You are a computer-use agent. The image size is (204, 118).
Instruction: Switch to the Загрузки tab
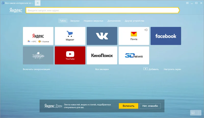75,21
